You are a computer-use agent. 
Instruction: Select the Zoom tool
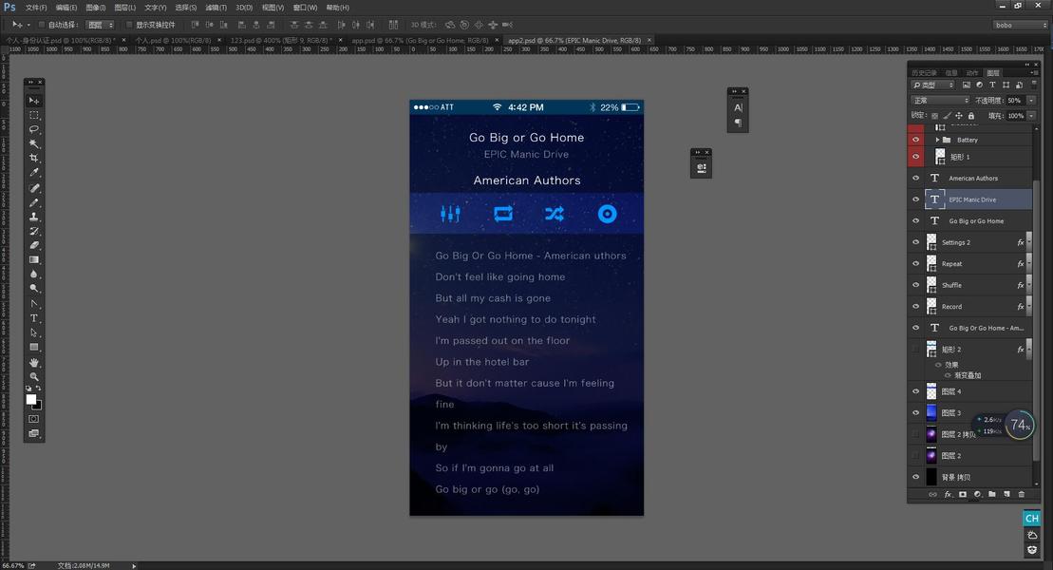tap(33, 376)
